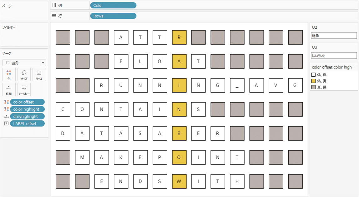
Task: Click the LABEL offset pill
Action: coord(28,123)
